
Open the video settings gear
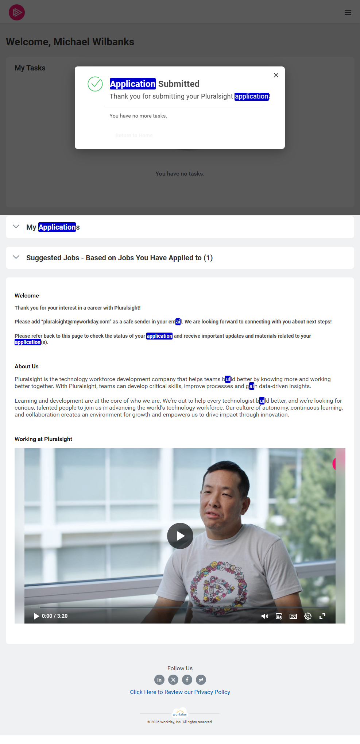308,616
